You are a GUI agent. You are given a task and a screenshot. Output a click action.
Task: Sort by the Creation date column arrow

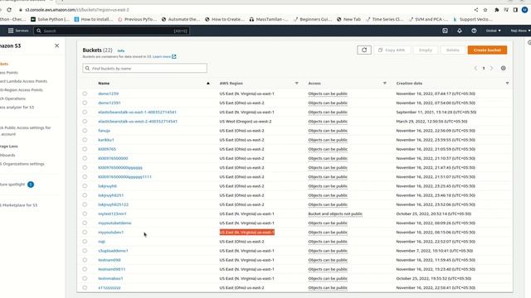(x=507, y=83)
